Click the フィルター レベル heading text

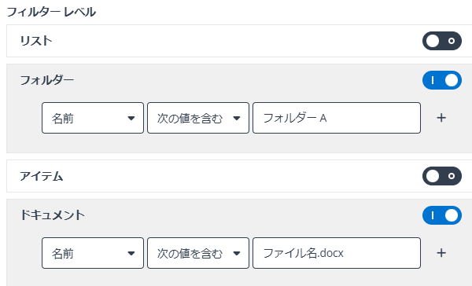[51, 13]
